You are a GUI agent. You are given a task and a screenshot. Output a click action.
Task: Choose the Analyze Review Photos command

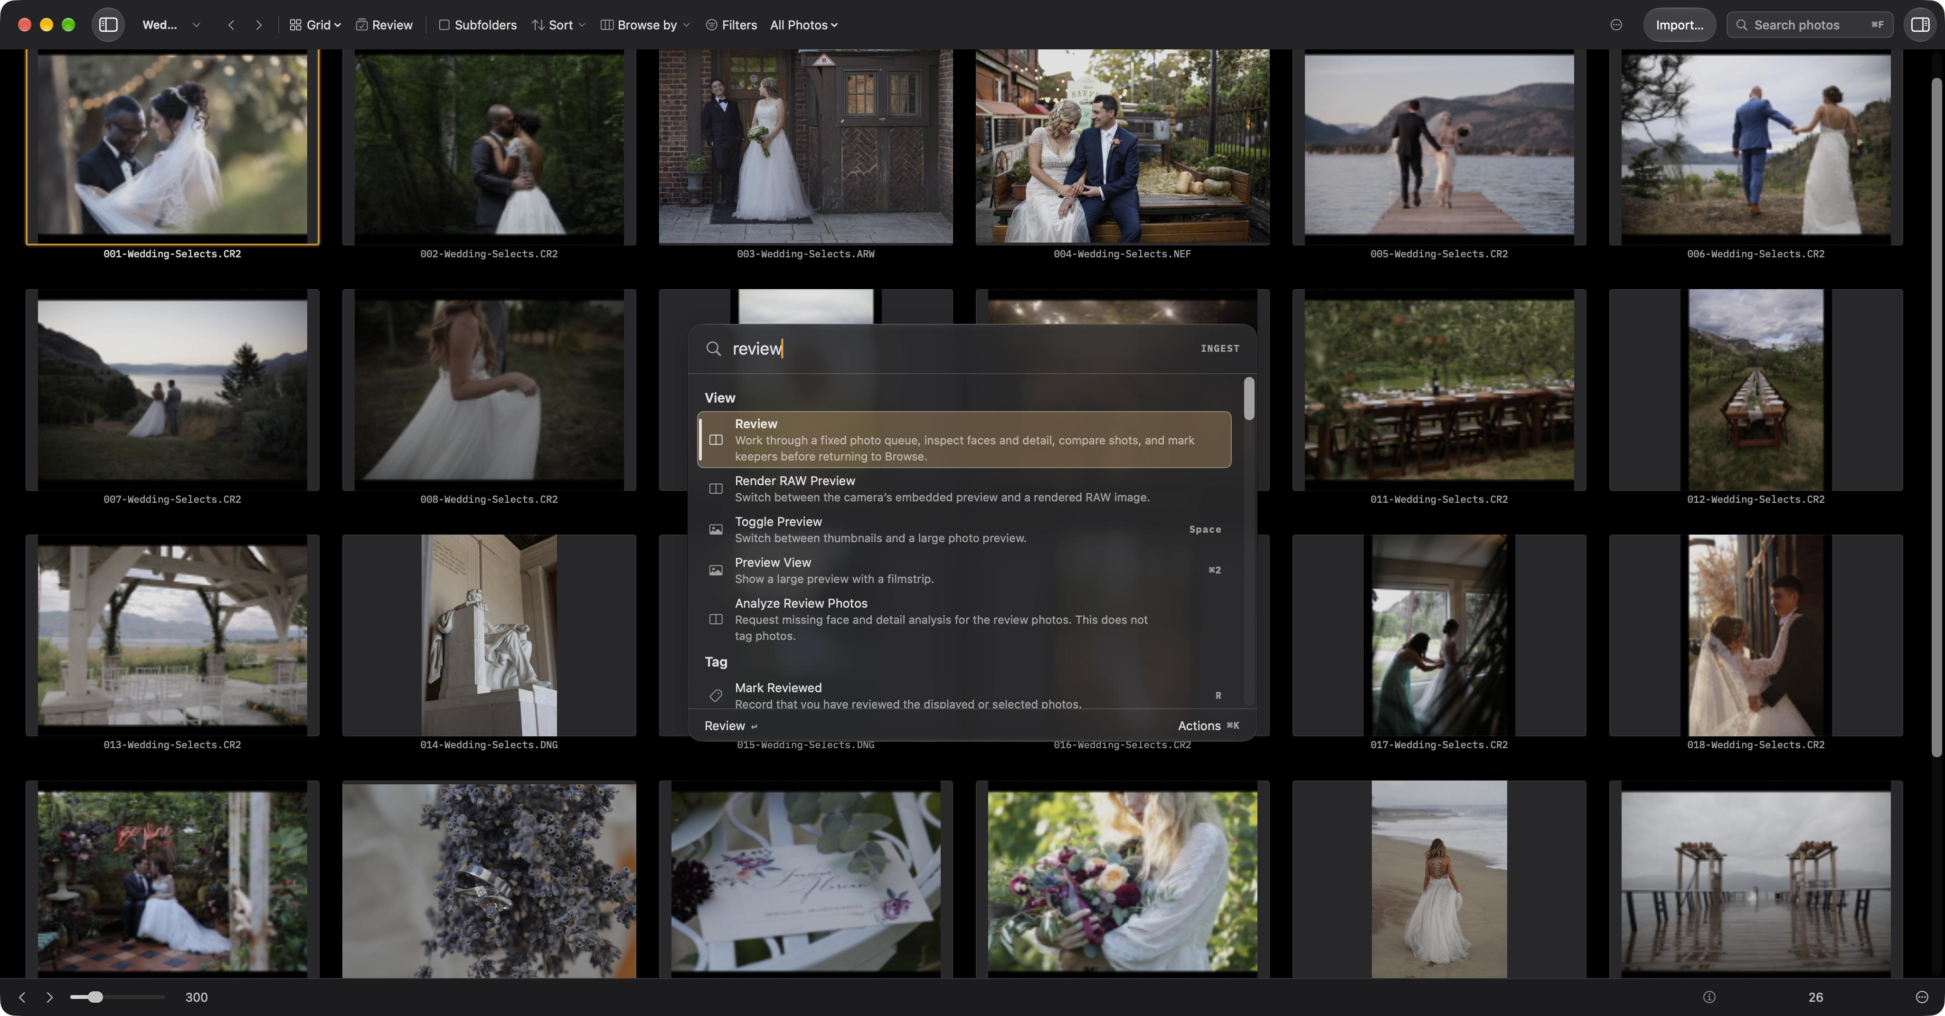[x=964, y=619]
